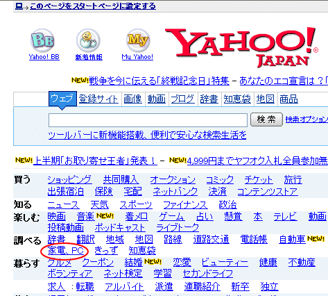Open the 終戦記念日 特集 news link
This screenshot has width=328, height=296.
click(x=159, y=81)
